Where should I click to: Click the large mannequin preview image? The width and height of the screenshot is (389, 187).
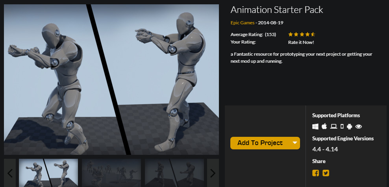[111, 80]
